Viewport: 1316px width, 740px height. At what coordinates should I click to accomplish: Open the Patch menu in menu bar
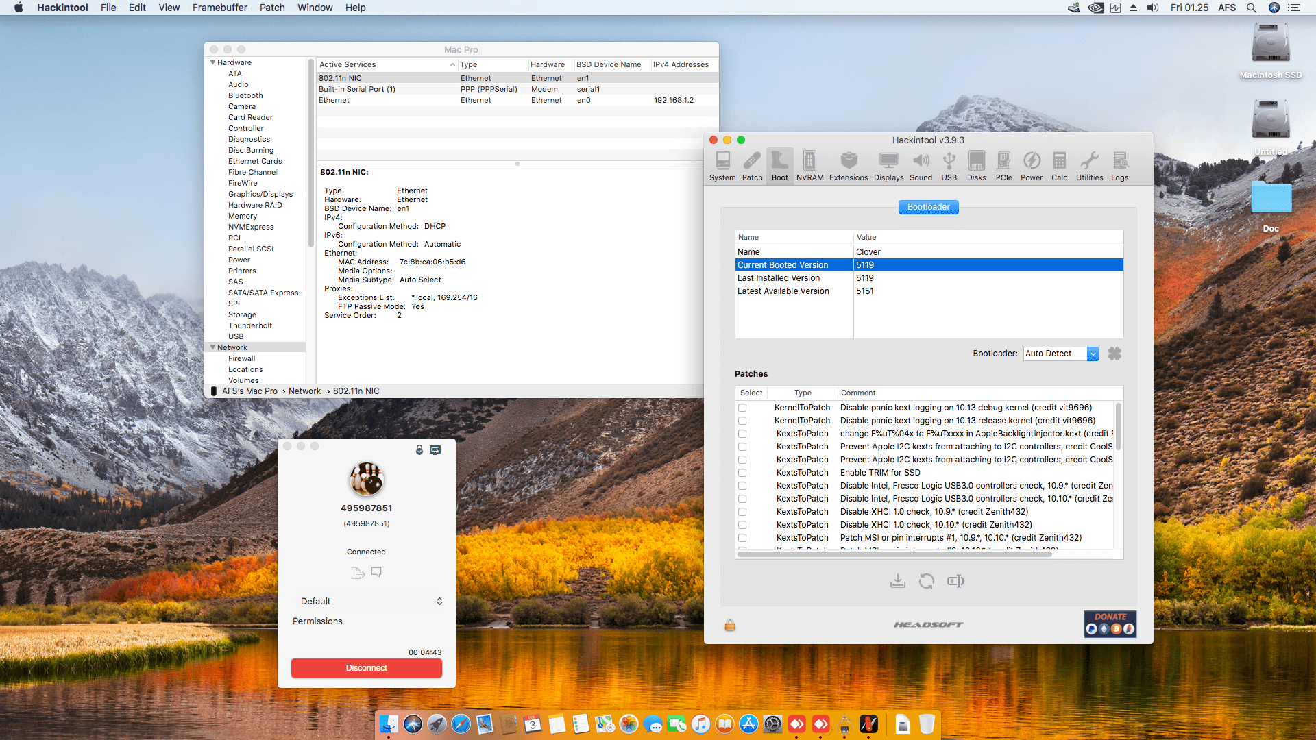pyautogui.click(x=272, y=8)
